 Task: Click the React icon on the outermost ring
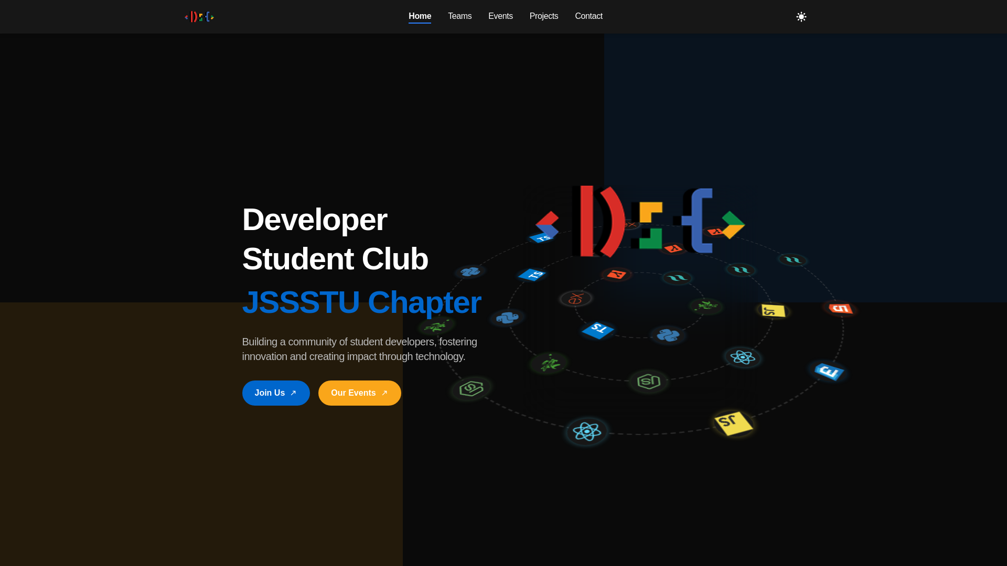[587, 431]
